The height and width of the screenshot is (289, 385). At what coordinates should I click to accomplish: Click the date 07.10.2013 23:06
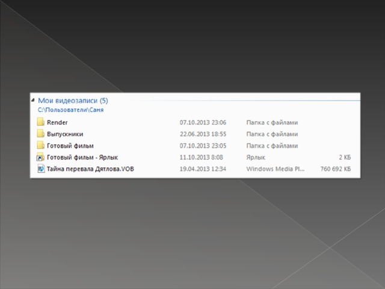tap(203, 122)
